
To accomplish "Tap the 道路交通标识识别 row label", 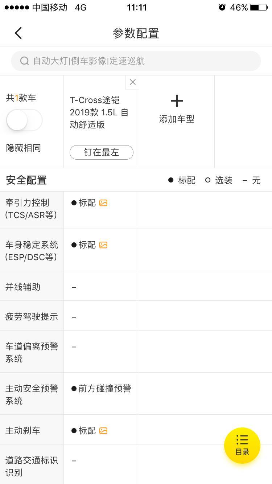I will pos(32,467).
